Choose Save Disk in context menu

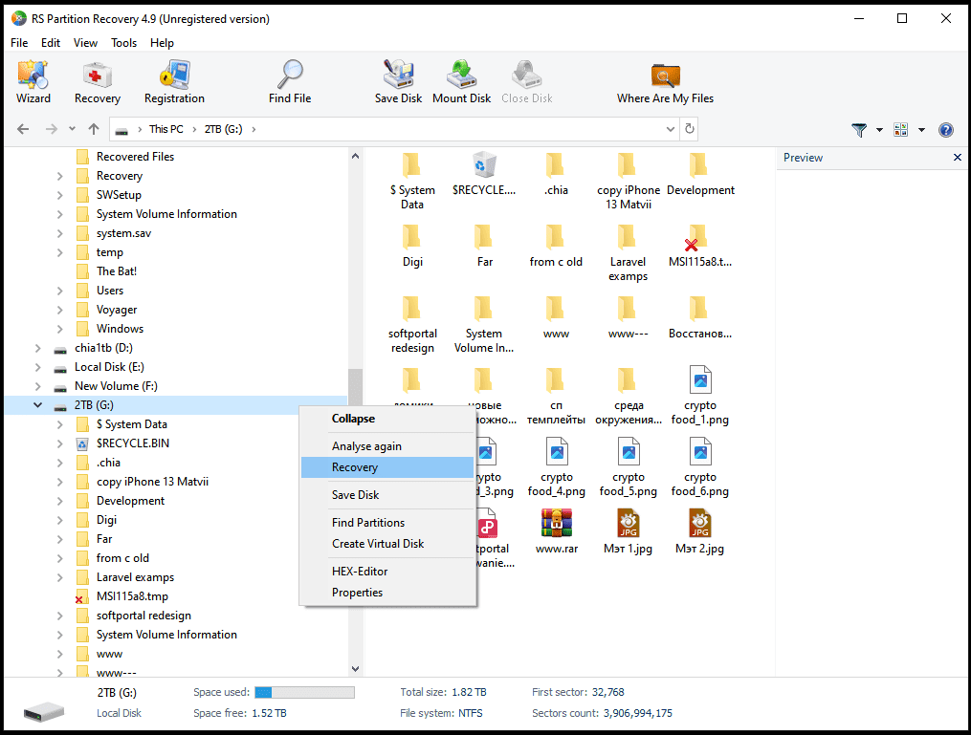pyautogui.click(x=387, y=495)
